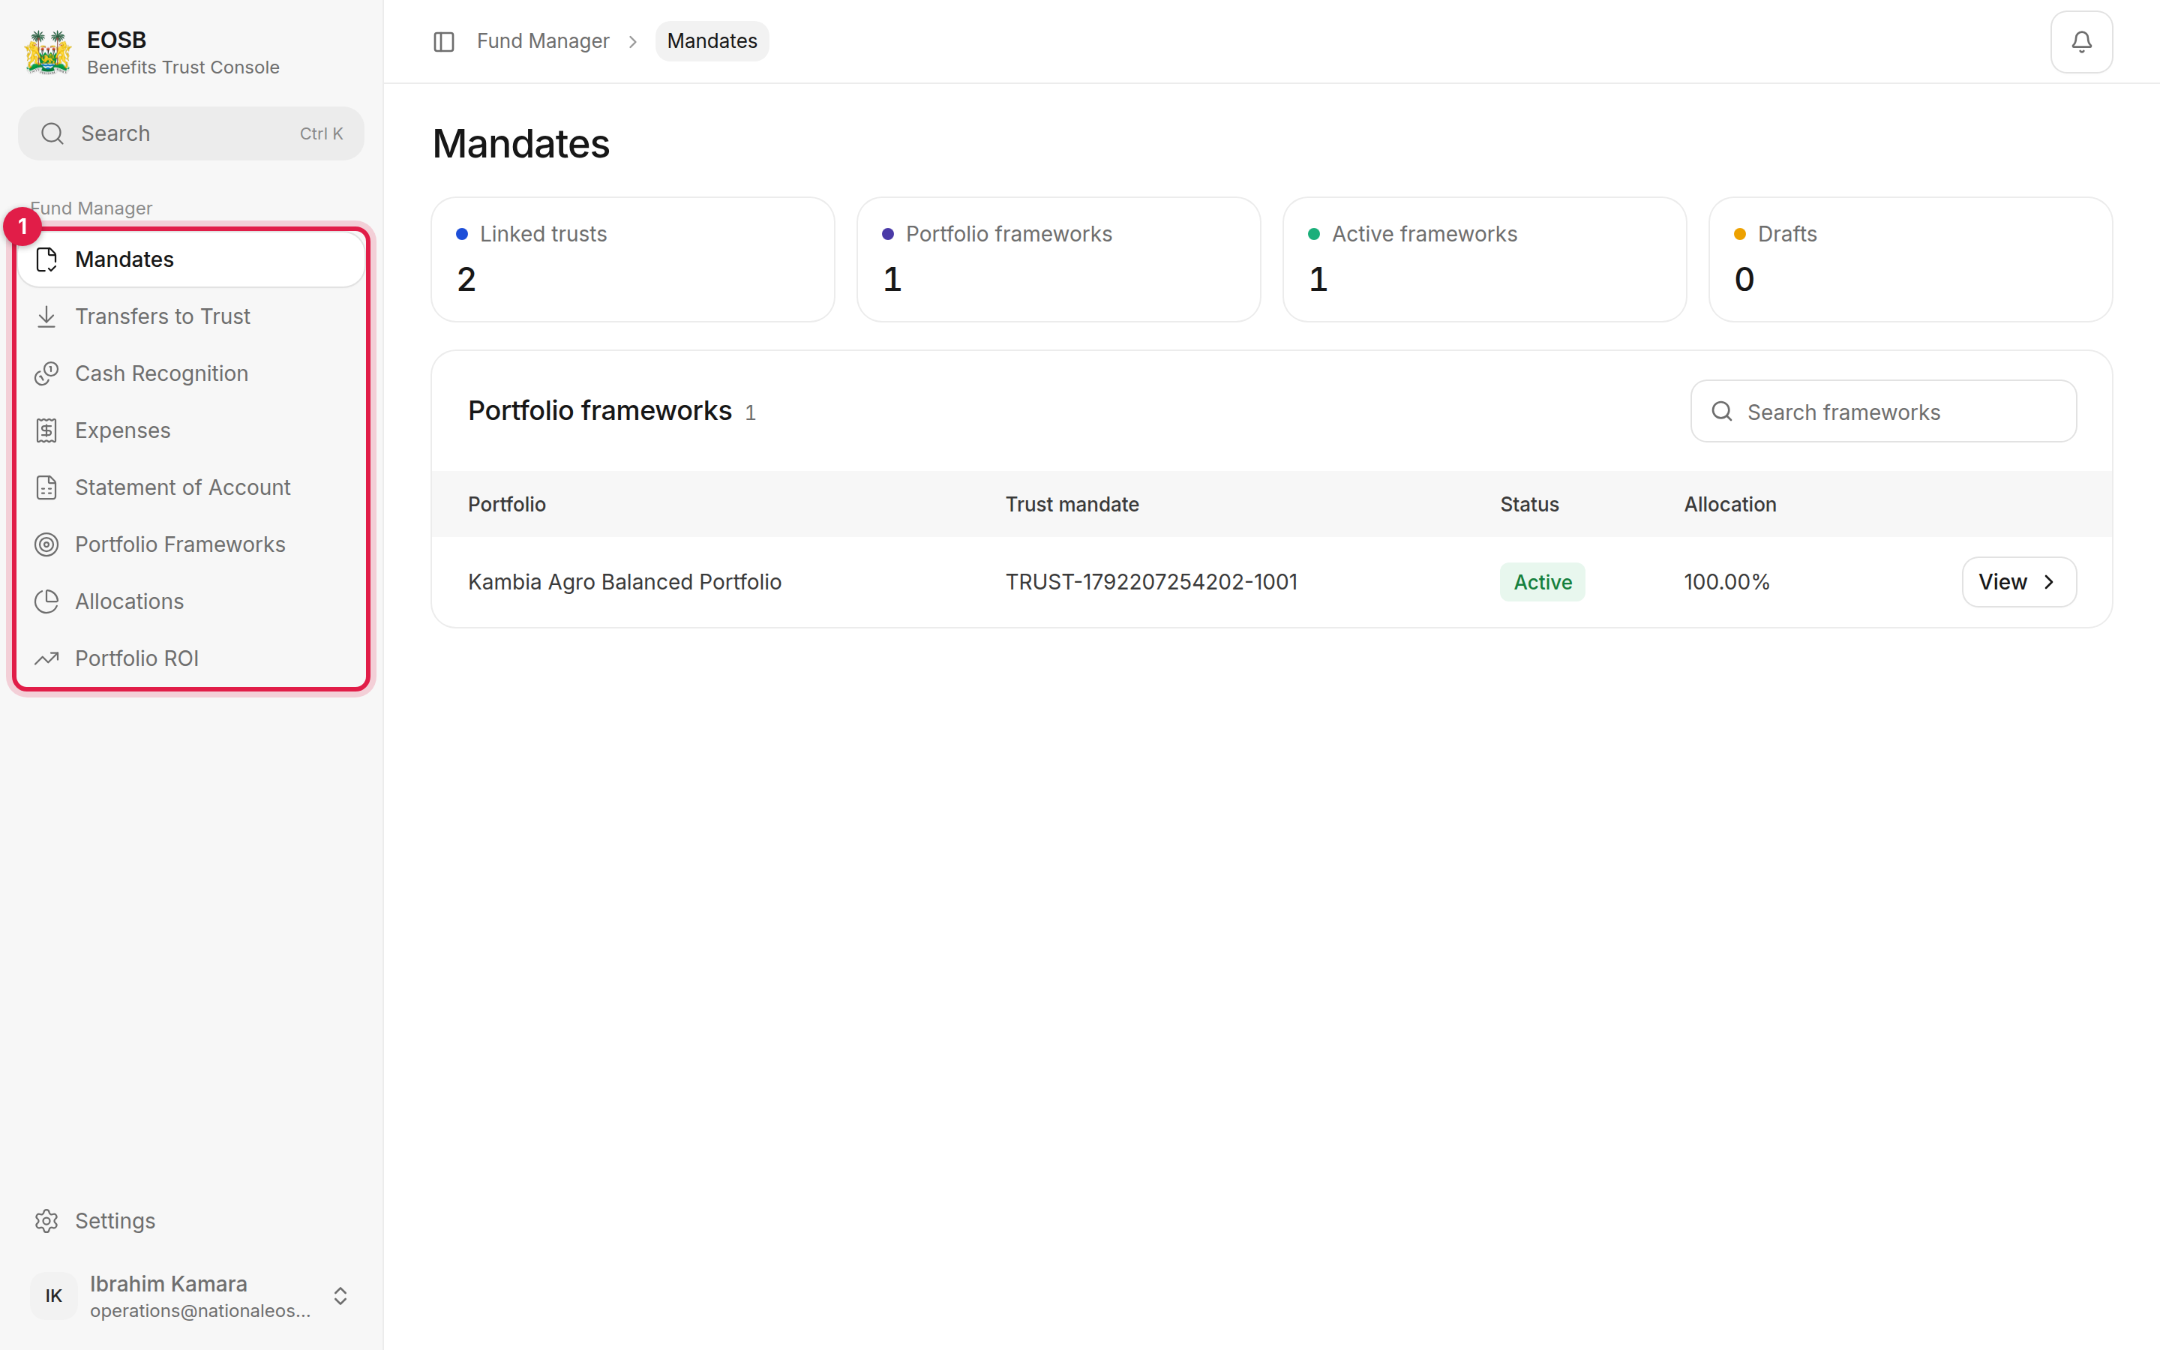Viewport: 2160px width, 1350px height.
Task: Click the Allocations pie chart icon
Action: (46, 601)
